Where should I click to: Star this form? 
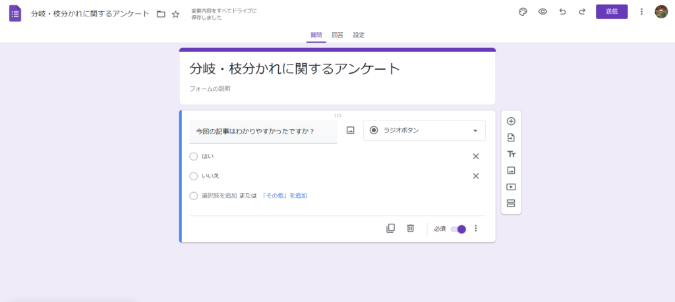click(175, 14)
